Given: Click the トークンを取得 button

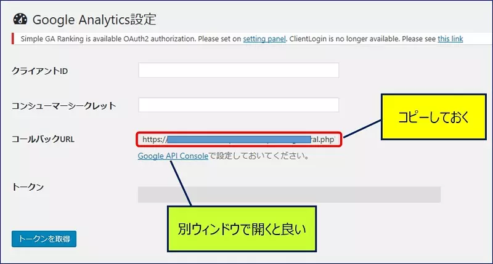Looking at the screenshot, I should 44,239.
